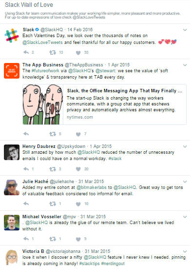Like Michael Vosseller's tweet

click(78, 239)
